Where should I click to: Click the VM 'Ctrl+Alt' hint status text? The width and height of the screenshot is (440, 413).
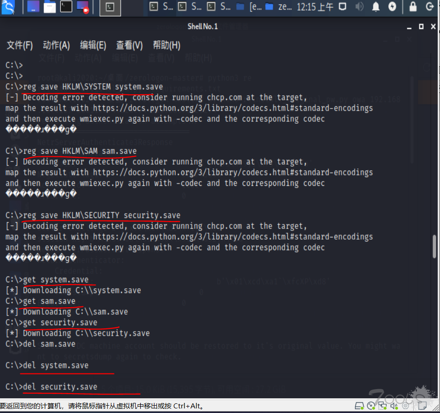(x=102, y=406)
